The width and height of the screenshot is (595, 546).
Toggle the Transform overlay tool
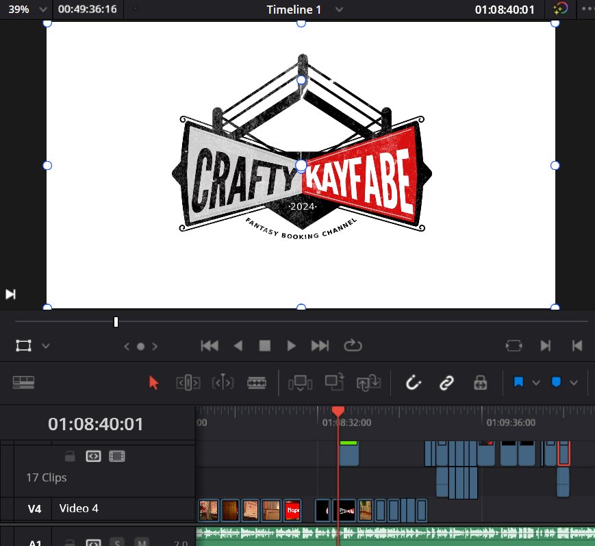23,346
